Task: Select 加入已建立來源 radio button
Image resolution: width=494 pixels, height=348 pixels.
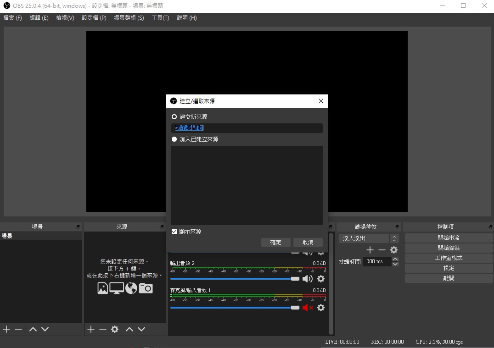Action: (174, 139)
